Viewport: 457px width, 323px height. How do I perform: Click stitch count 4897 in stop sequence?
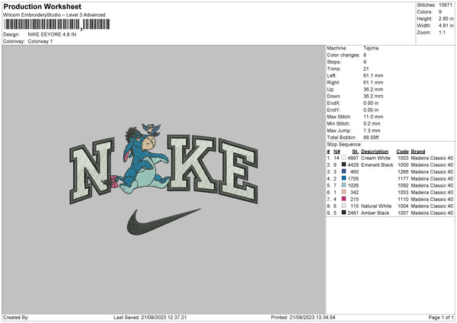(x=353, y=158)
